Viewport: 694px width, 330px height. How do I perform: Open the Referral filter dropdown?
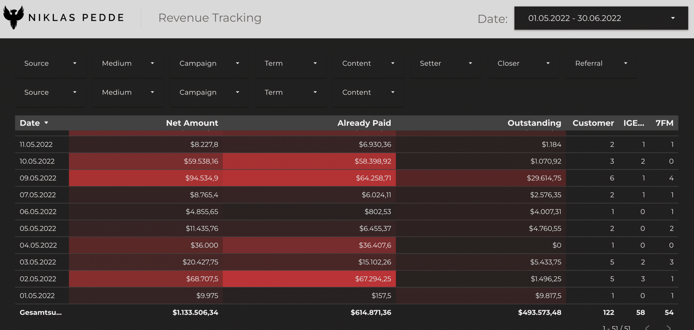pos(601,63)
